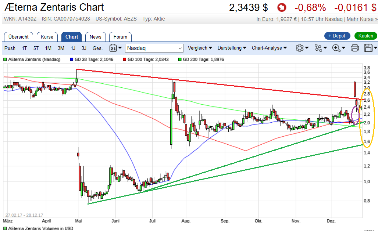Expand arrow next to drawing tools icon
The width and height of the screenshot is (378, 231).
point(325,48)
